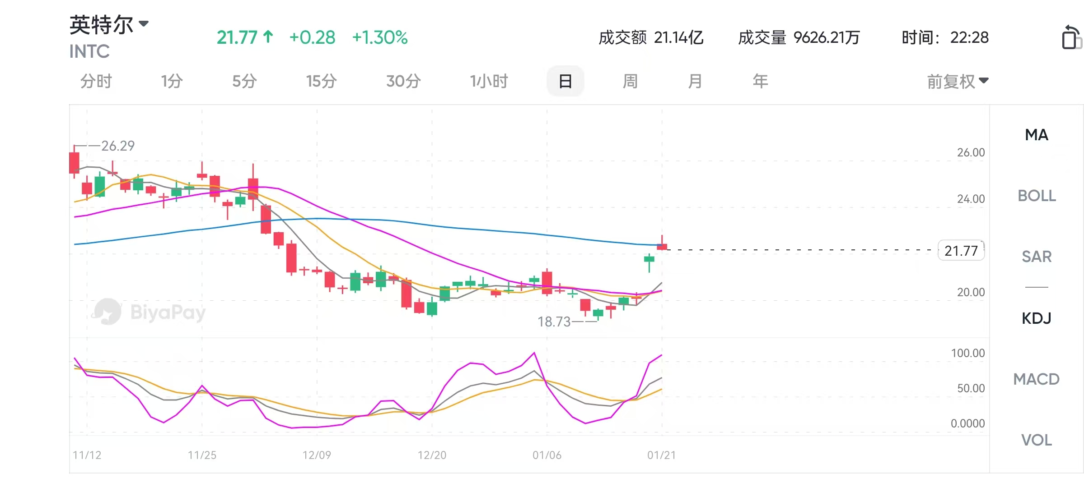Select the 1分 interval tab

click(x=172, y=82)
